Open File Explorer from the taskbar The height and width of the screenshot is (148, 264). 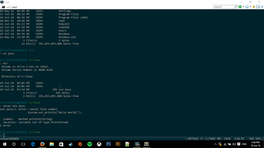click(x=52, y=144)
